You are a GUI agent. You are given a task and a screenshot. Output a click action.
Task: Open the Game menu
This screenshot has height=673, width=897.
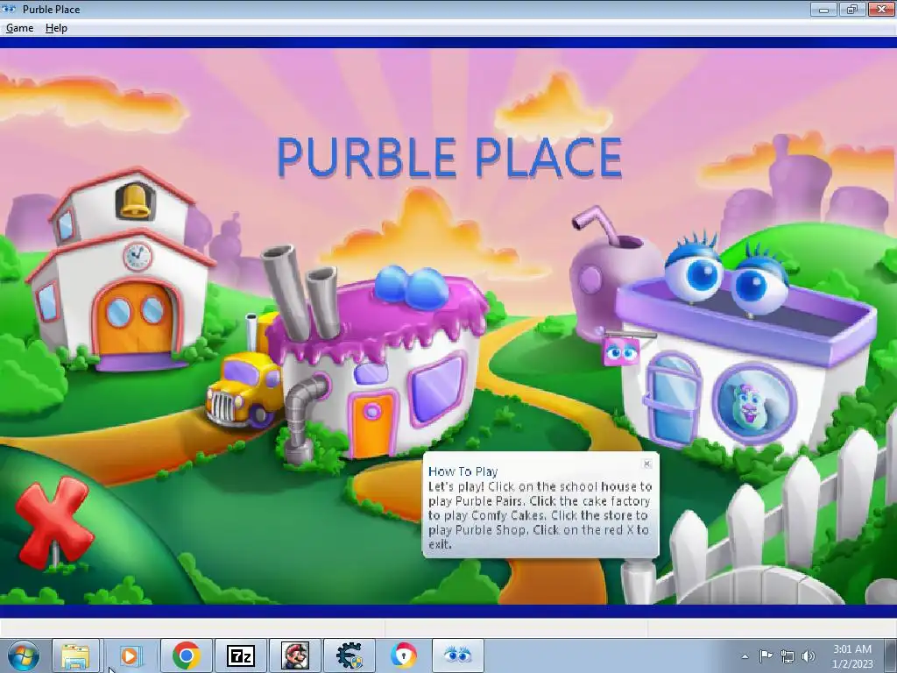tap(19, 28)
